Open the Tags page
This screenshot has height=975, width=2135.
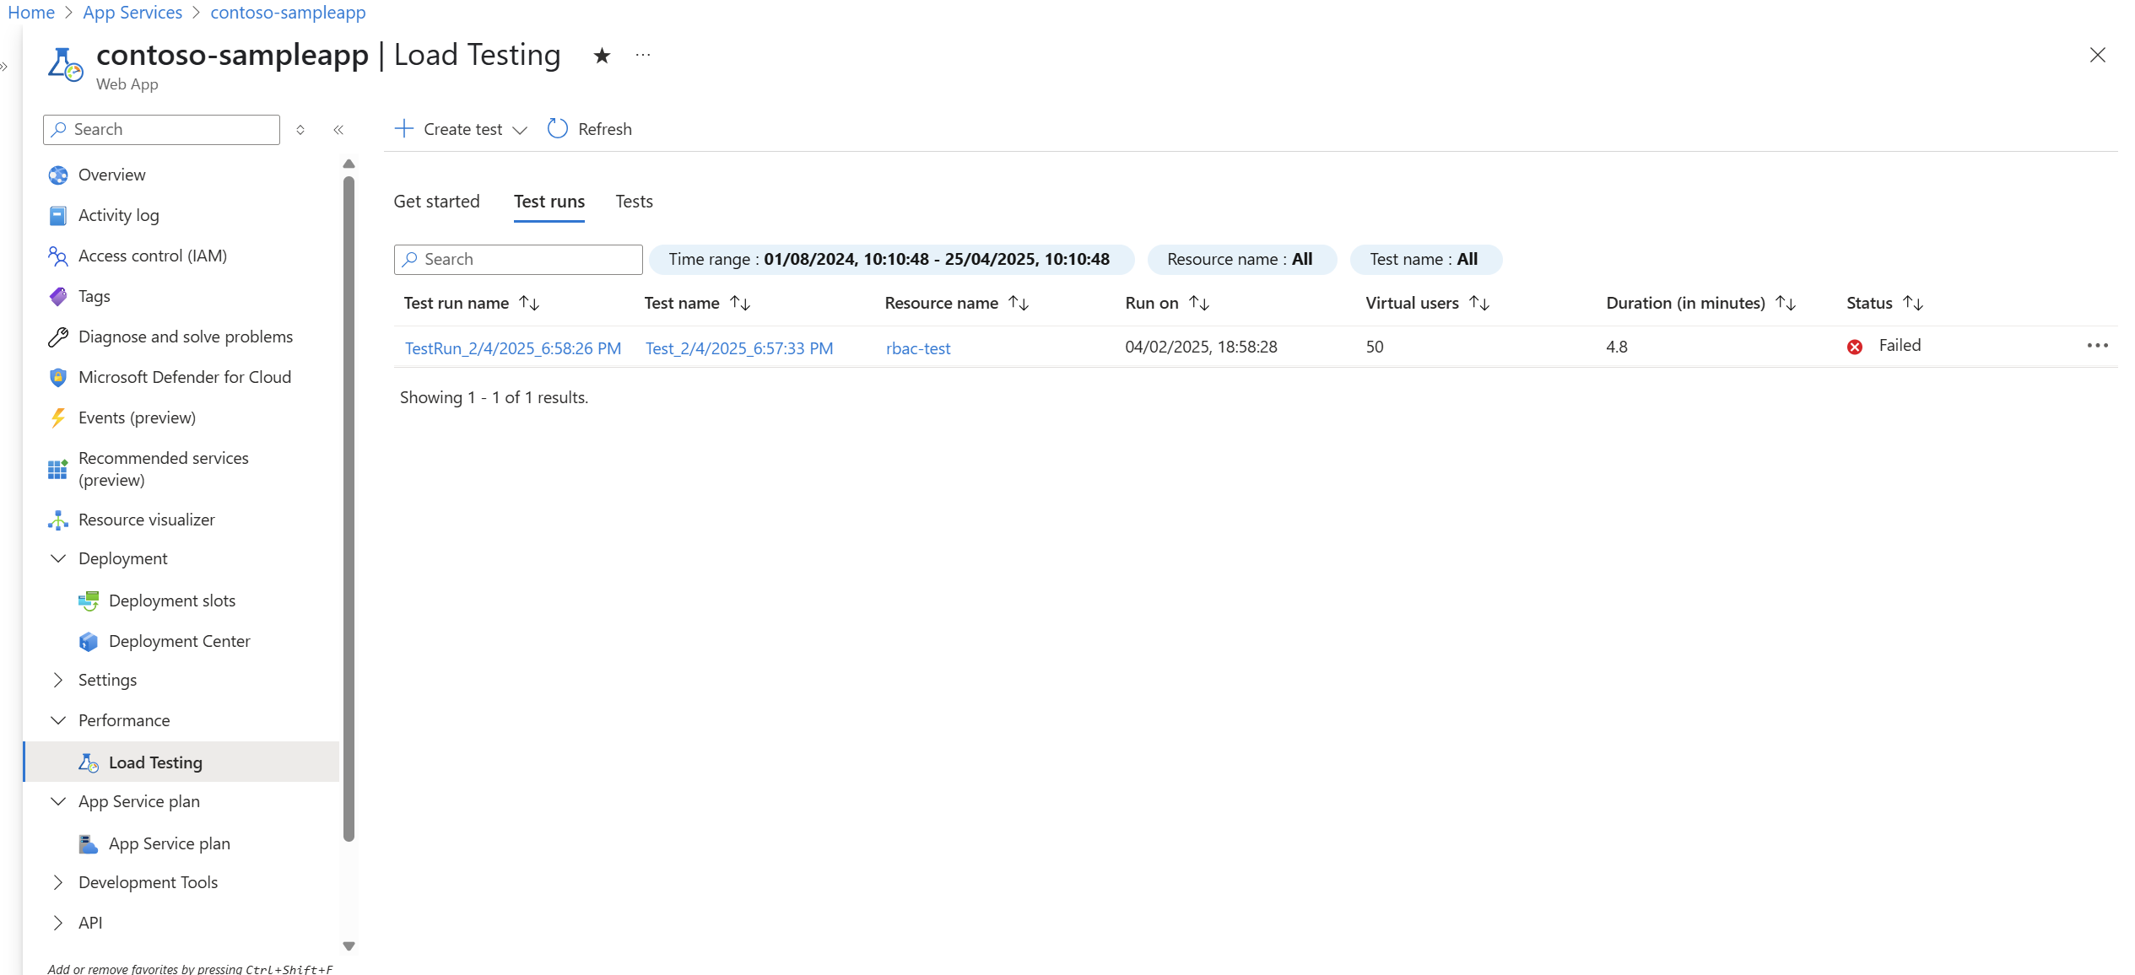pos(95,296)
